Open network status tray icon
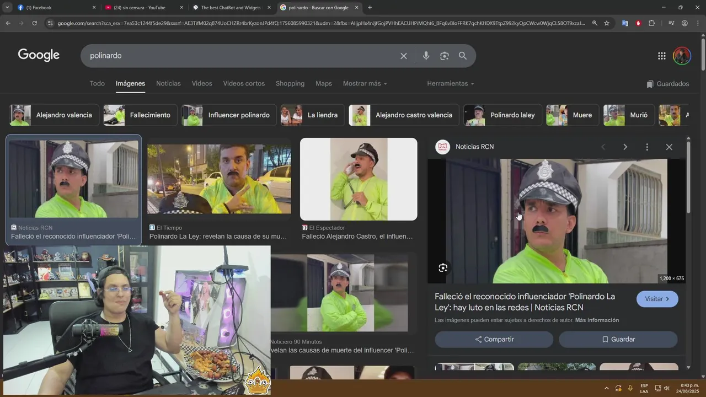The width and height of the screenshot is (706, 397). 658,388
